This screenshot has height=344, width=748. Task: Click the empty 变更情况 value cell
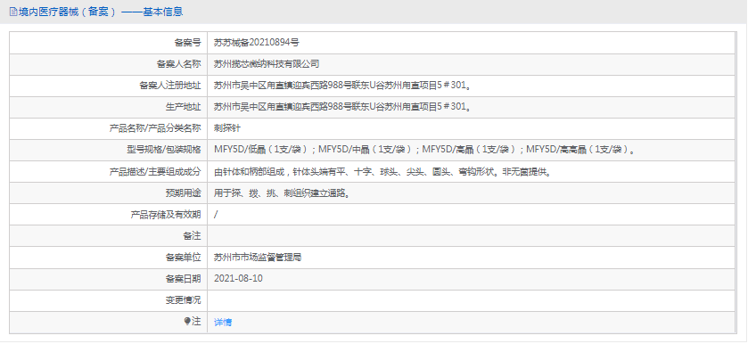pyautogui.click(x=472, y=300)
